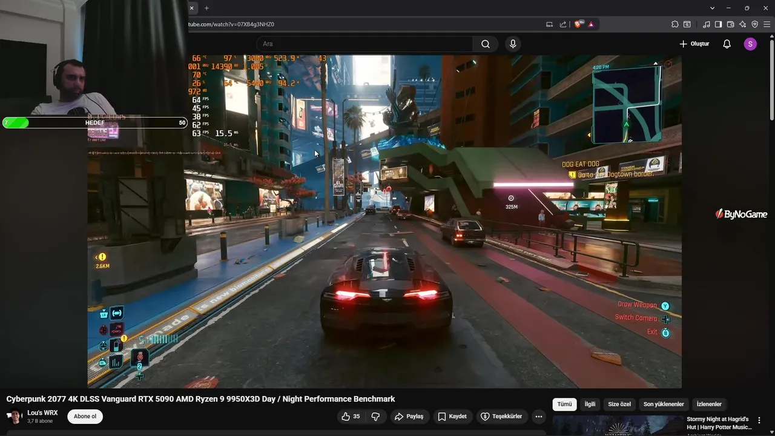
Task: Select the Son yüklenenler filter chip
Action: point(664,404)
